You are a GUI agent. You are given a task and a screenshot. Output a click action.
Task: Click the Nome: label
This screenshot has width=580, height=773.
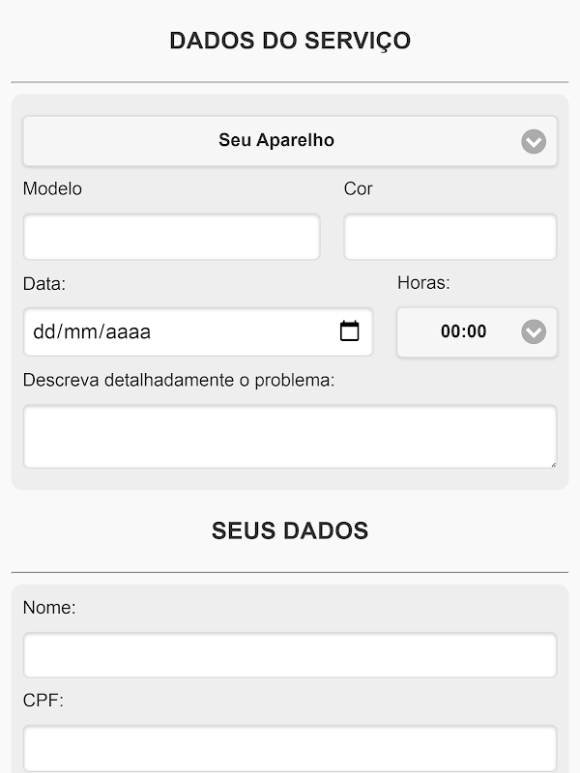click(x=49, y=608)
